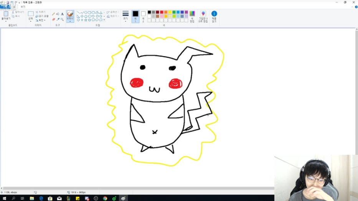Click the horizontal scrollbar below canvas

(138, 188)
